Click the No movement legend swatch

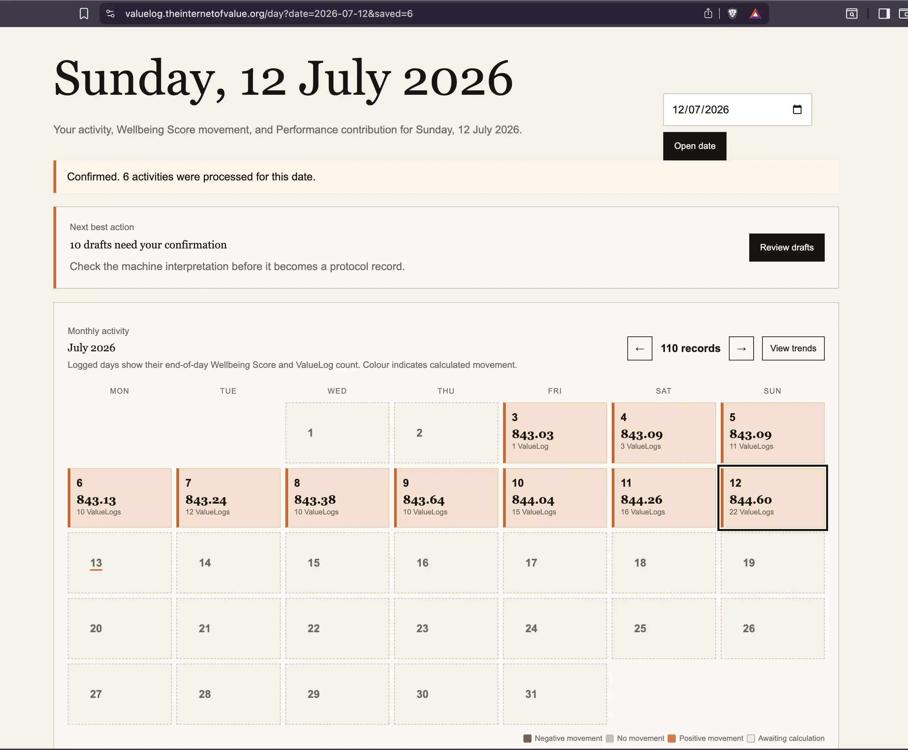tap(610, 738)
